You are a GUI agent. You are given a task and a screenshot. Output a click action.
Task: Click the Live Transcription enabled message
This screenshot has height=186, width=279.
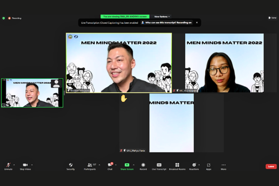tap(110, 23)
